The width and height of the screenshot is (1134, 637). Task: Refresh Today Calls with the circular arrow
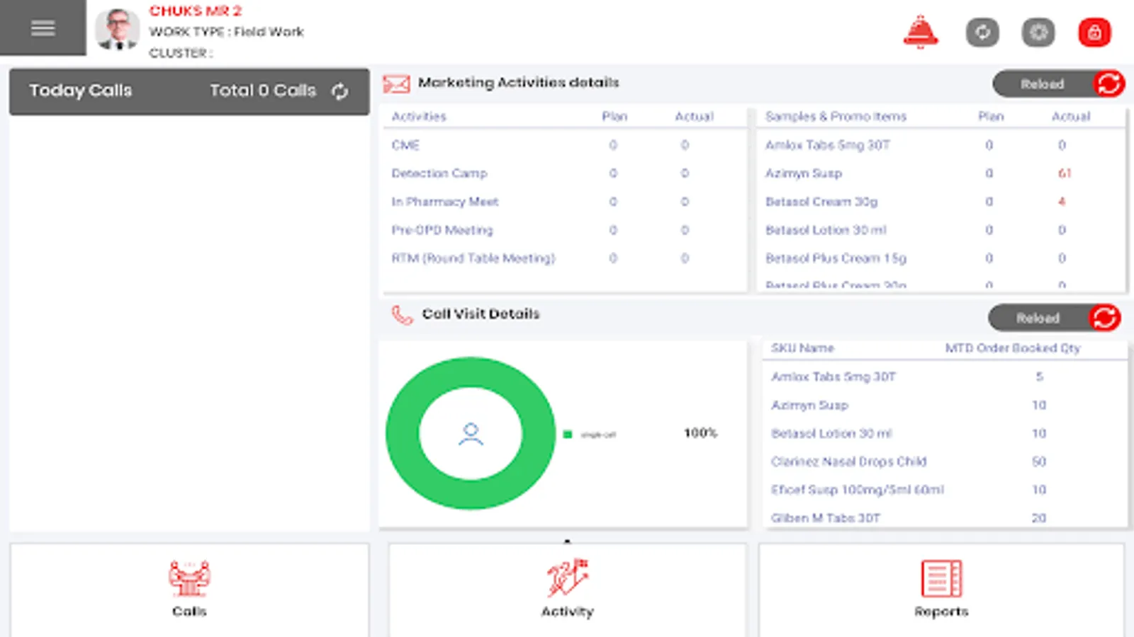coord(339,91)
